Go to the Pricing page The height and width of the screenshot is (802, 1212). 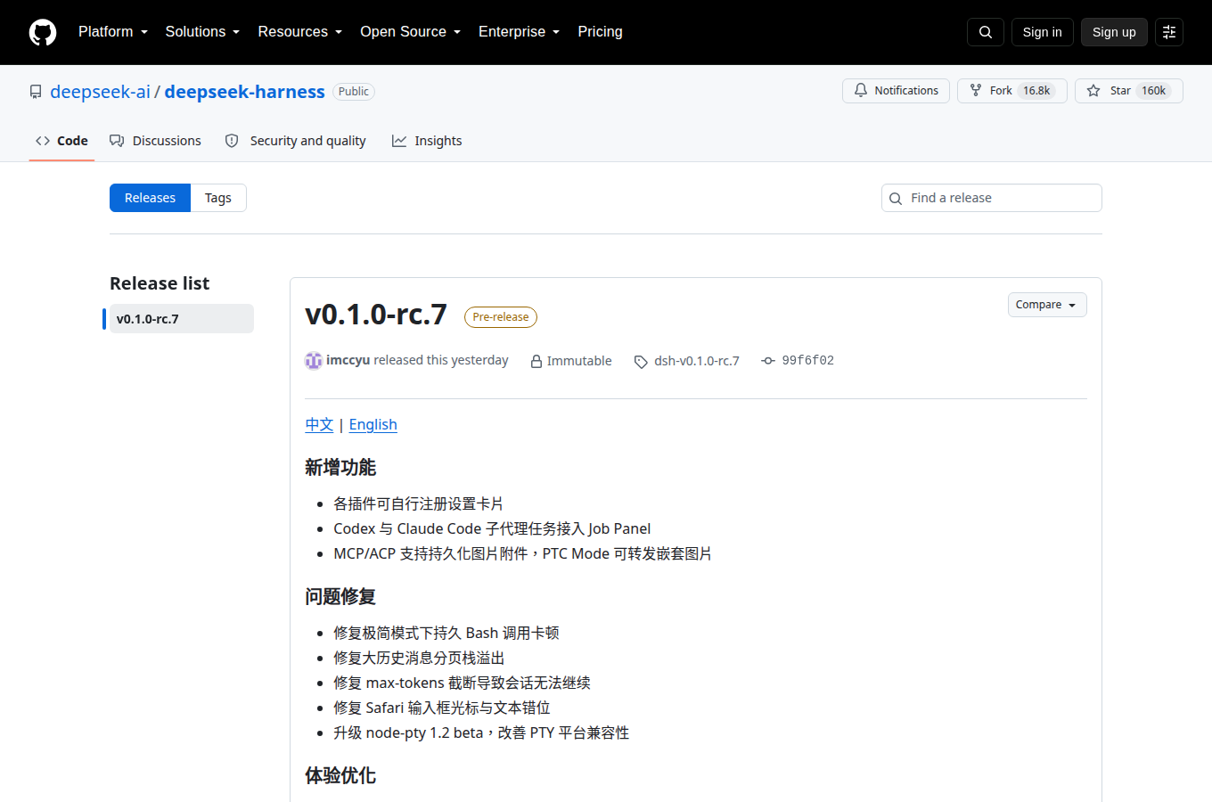[600, 32]
